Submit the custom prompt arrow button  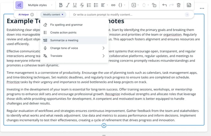[x=187, y=15]
